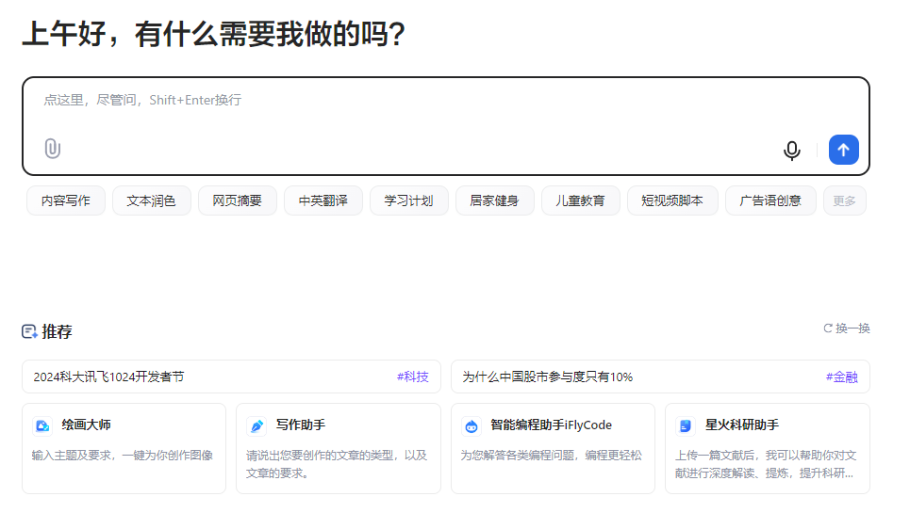This screenshot has height=513, width=910.
Task: Click the 推荐 section icon
Action: tap(29, 331)
